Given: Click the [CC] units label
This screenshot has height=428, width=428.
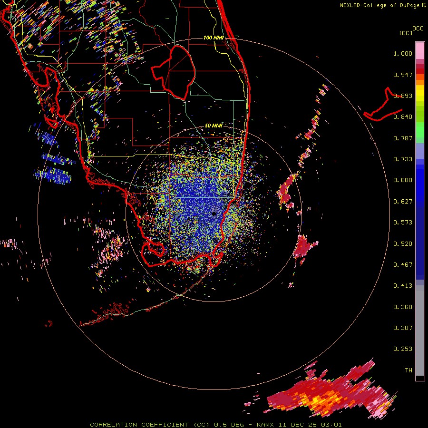Looking at the screenshot, I should coord(406,33).
